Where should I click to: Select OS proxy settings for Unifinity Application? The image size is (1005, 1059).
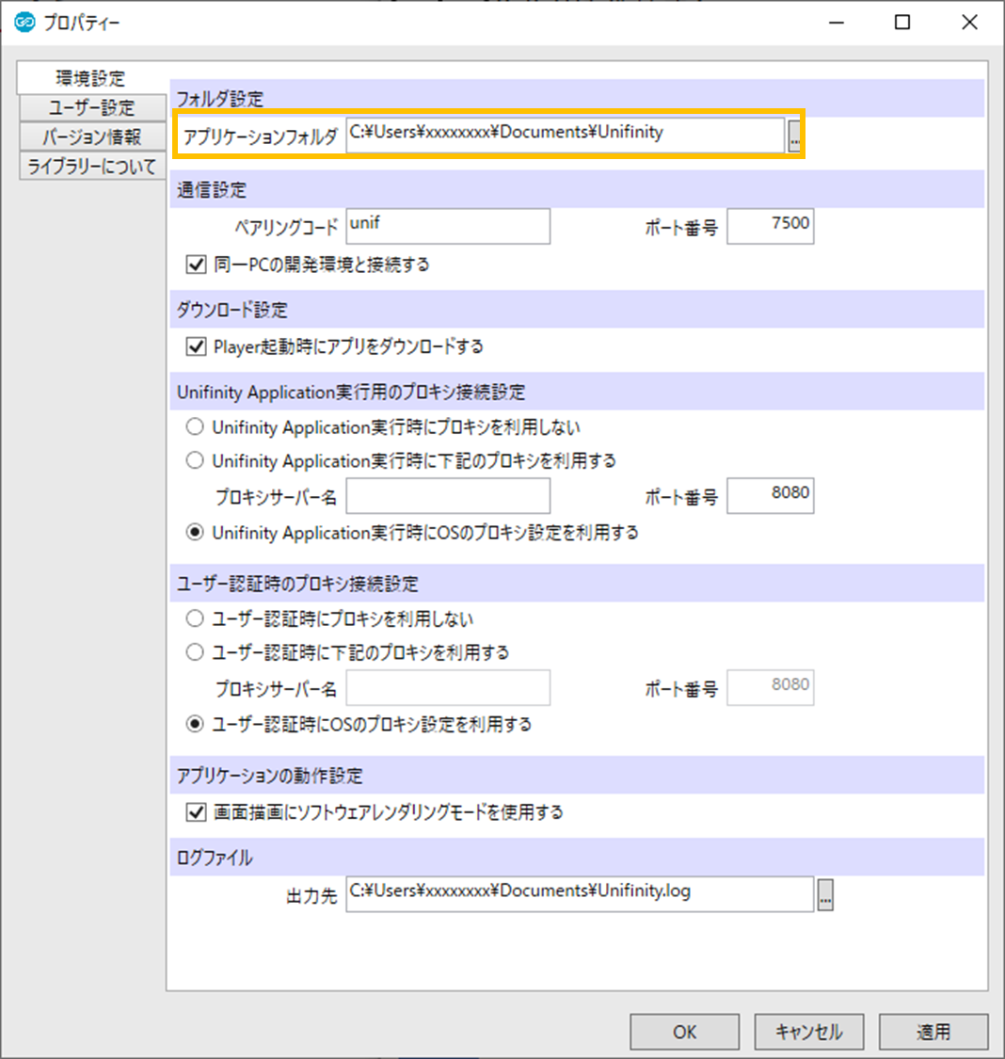pos(195,533)
